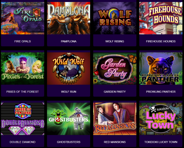The height and width of the screenshot is (148, 184).
Task: Select the Garden Party game artwork
Action: pos(115,69)
